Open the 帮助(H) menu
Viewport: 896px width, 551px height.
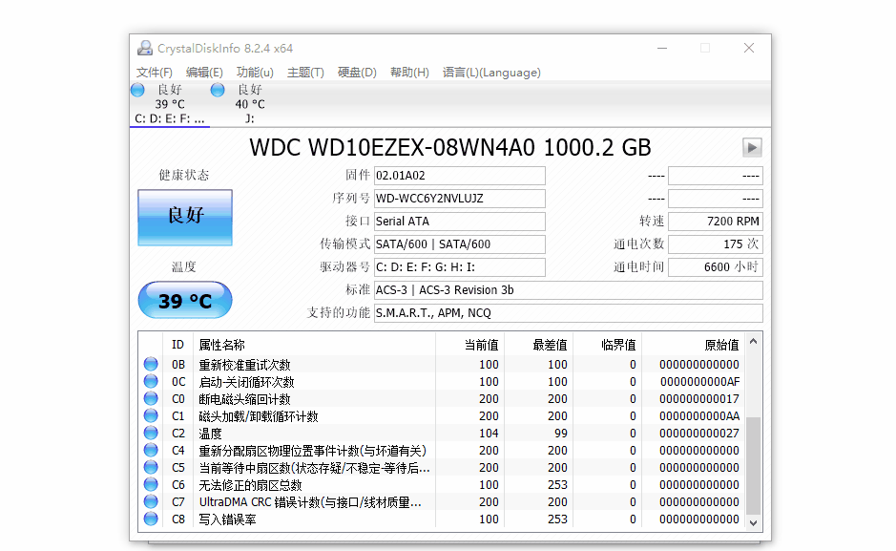[x=409, y=73]
